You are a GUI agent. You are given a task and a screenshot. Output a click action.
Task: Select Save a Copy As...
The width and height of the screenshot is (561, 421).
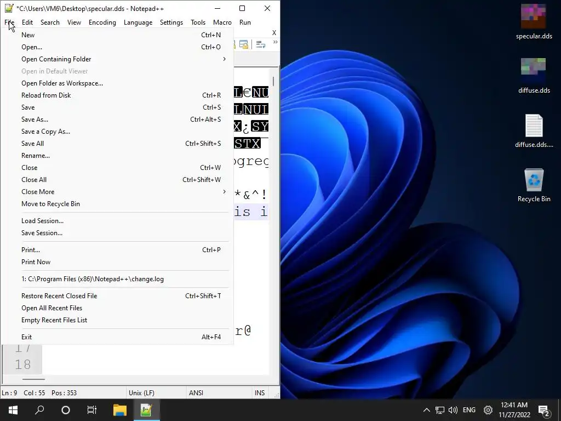coord(117,132)
